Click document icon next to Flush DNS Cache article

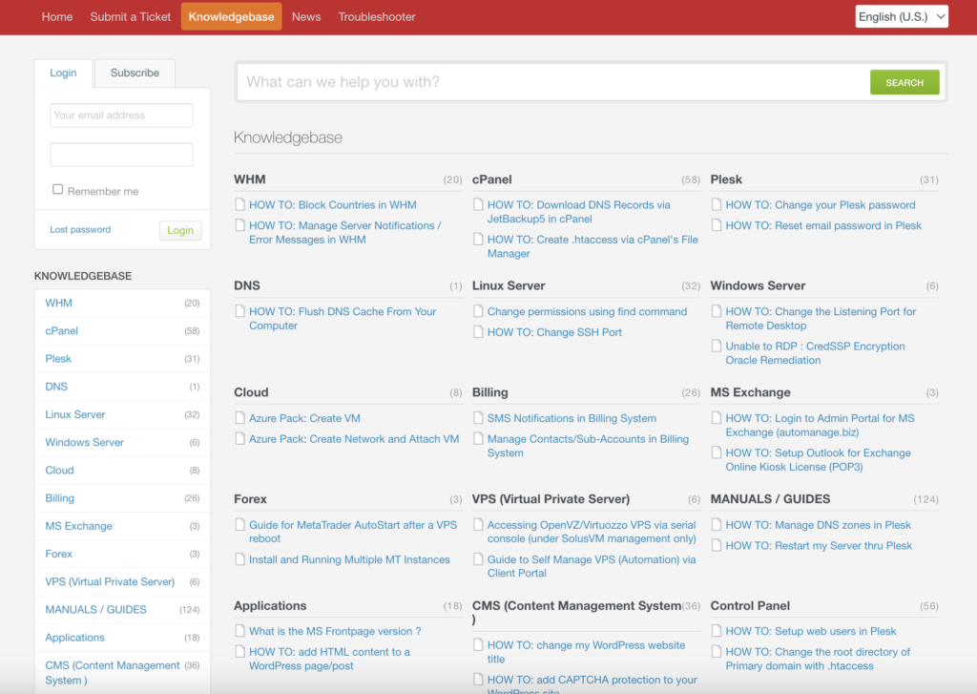(239, 312)
